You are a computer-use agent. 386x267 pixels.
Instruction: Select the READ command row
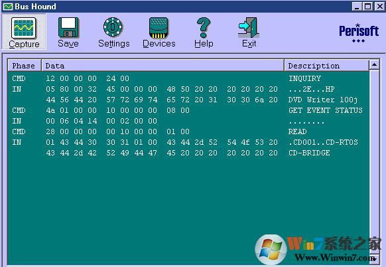(188, 132)
